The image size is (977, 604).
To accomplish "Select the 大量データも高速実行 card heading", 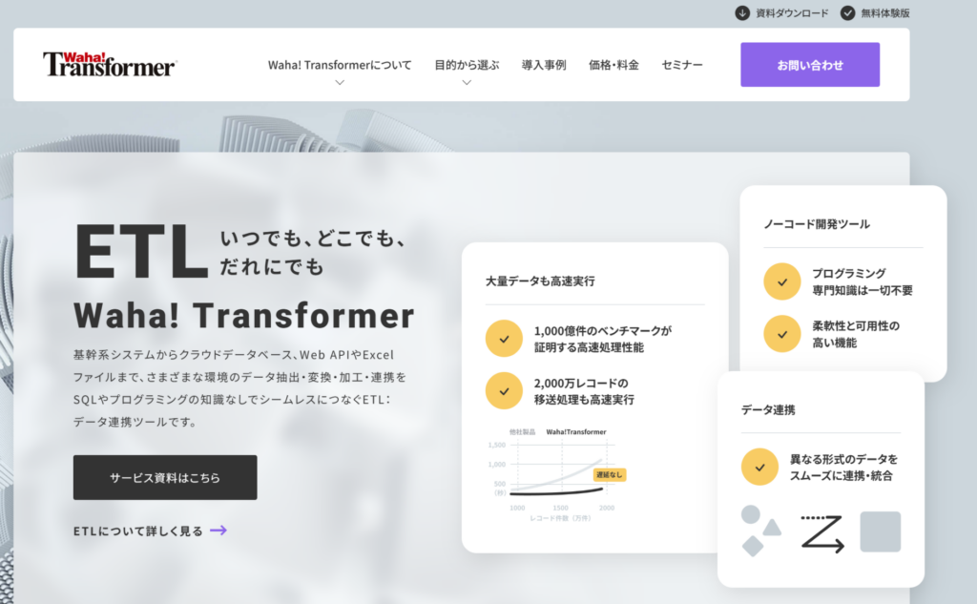I will click(x=540, y=281).
